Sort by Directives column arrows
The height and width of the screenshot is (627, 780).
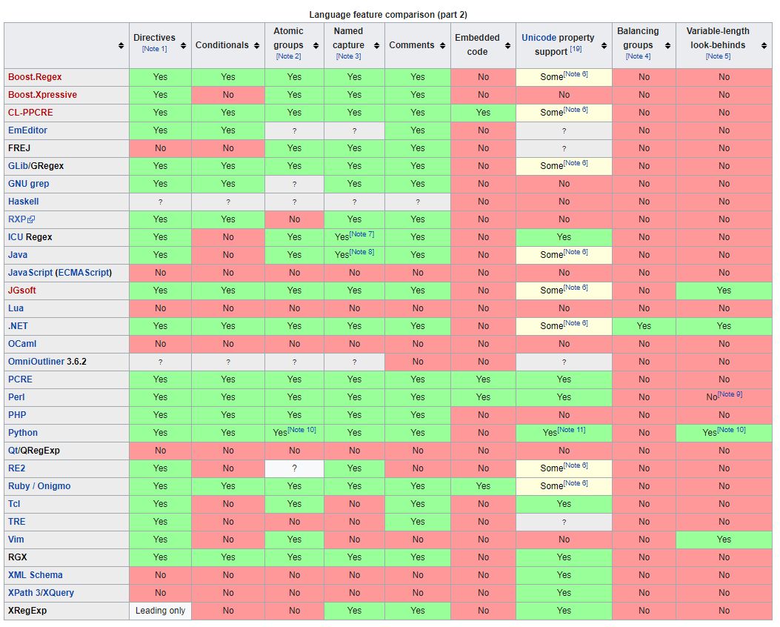point(183,45)
